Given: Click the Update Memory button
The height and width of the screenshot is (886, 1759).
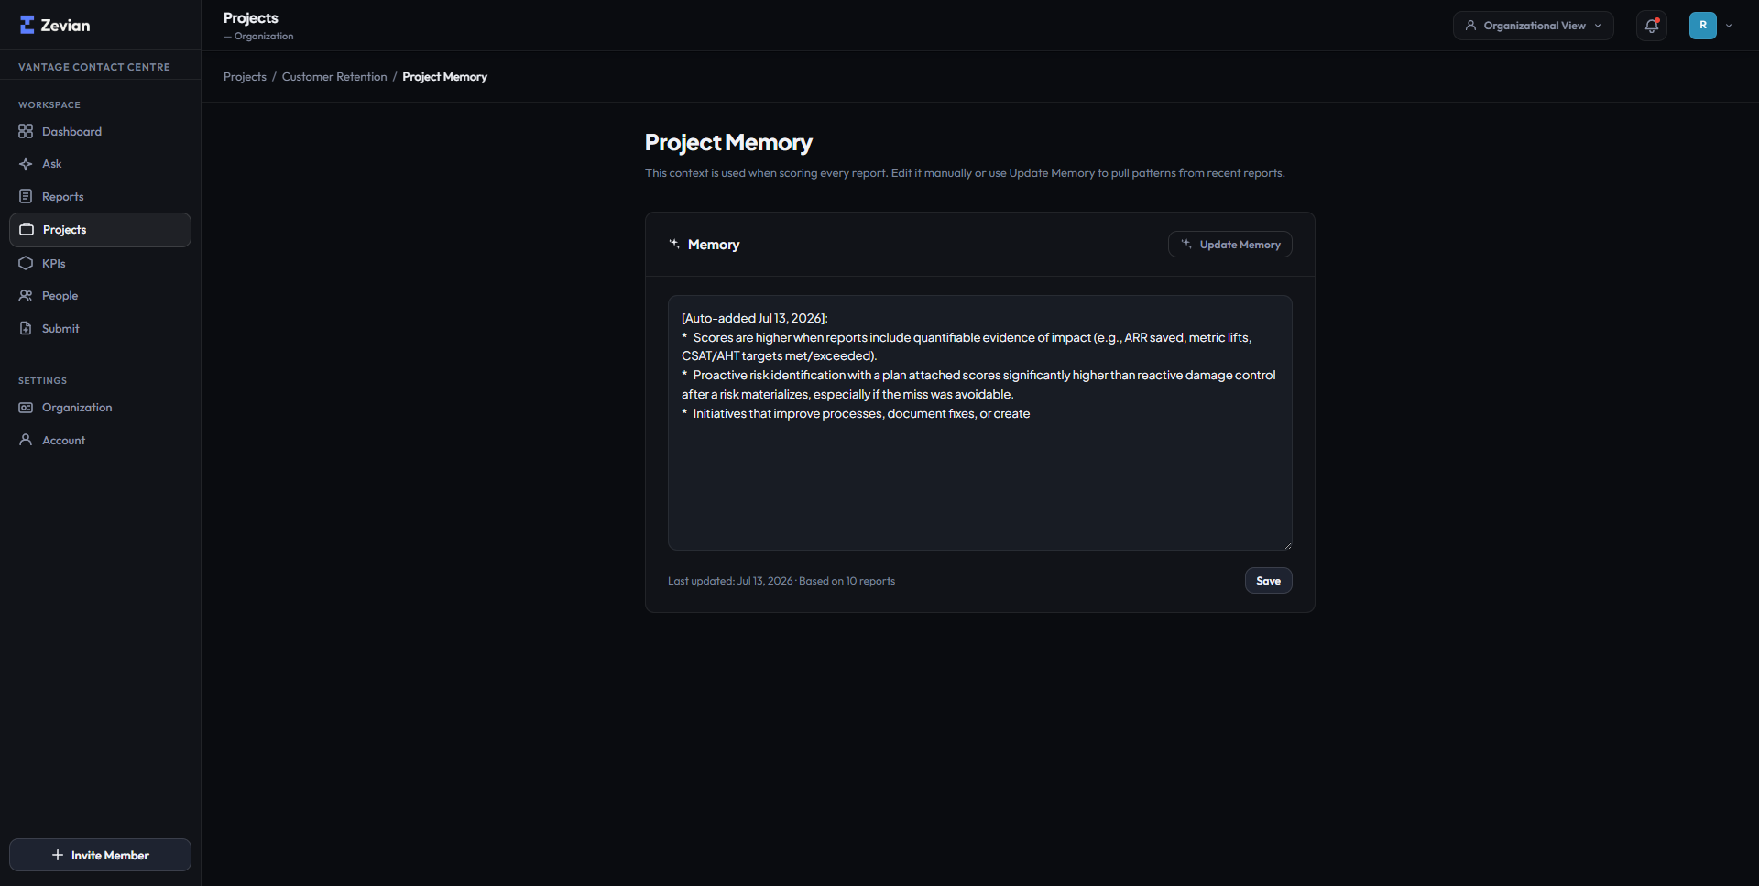Looking at the screenshot, I should coord(1229,245).
